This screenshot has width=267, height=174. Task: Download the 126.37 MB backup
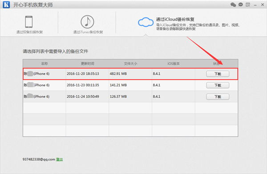pyautogui.click(x=218, y=97)
